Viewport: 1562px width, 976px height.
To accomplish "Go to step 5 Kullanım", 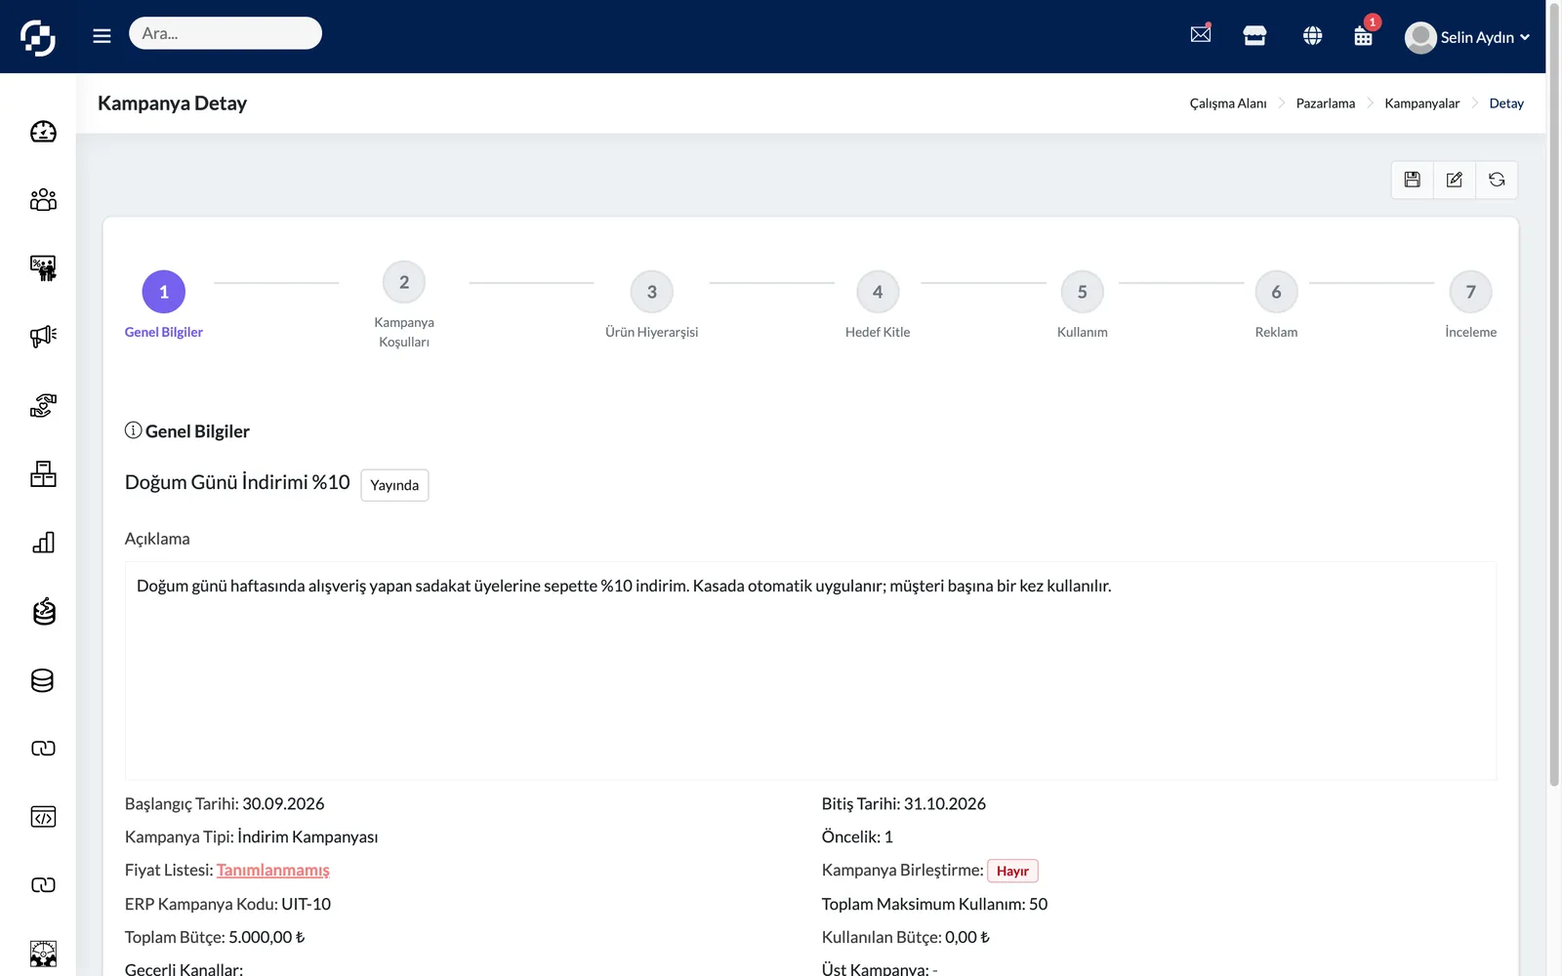I will (1082, 305).
